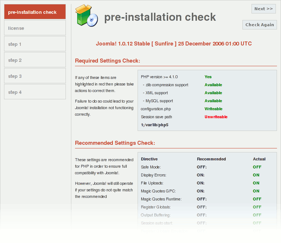Click the Magic Quotes GPC: directive
This screenshot has height=243, width=281.
pyautogui.click(x=158, y=191)
